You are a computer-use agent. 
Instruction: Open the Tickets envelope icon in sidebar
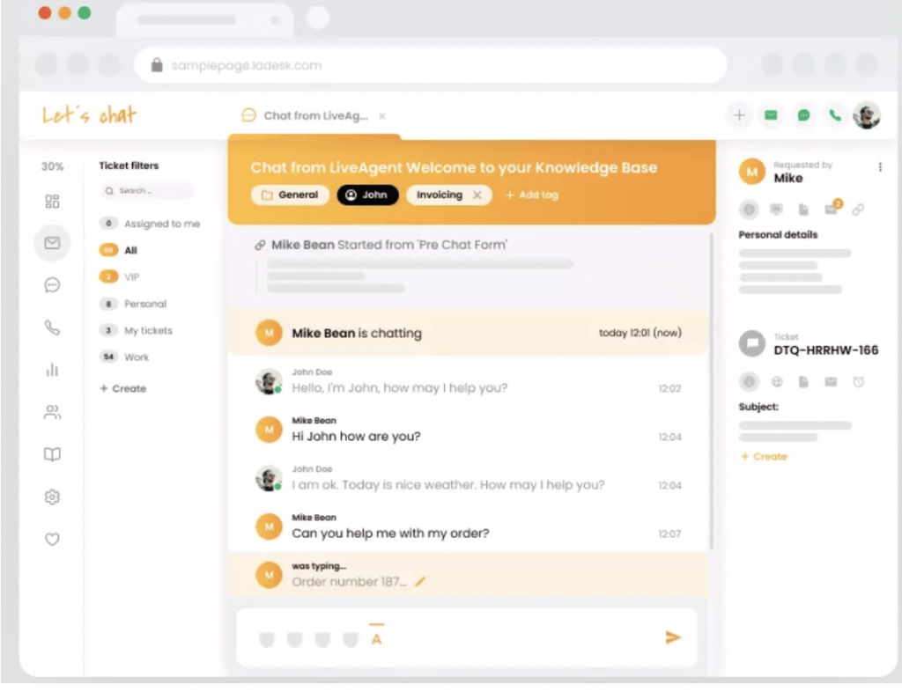[x=52, y=243]
